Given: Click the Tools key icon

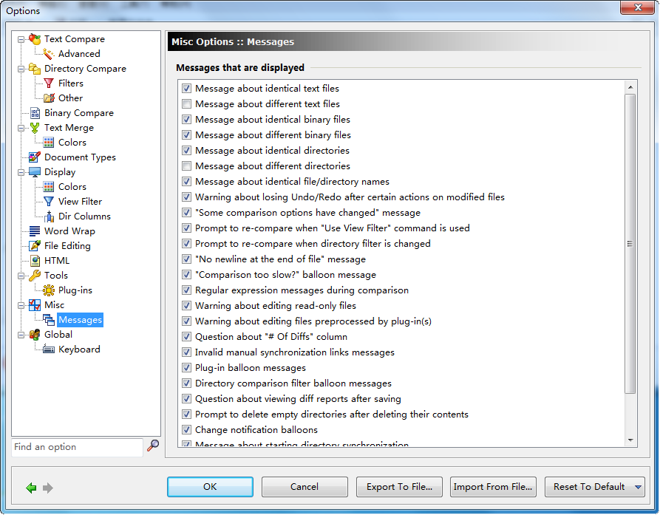Looking at the screenshot, I should pos(35,276).
